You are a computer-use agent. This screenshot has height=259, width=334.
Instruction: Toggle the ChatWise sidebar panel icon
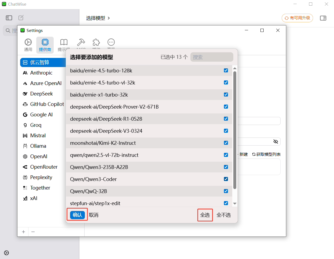[9, 18]
